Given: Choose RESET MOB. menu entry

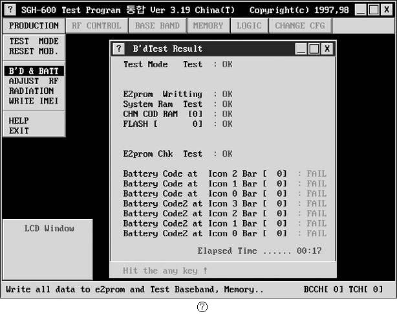Looking at the screenshot, I should pyautogui.click(x=34, y=50).
